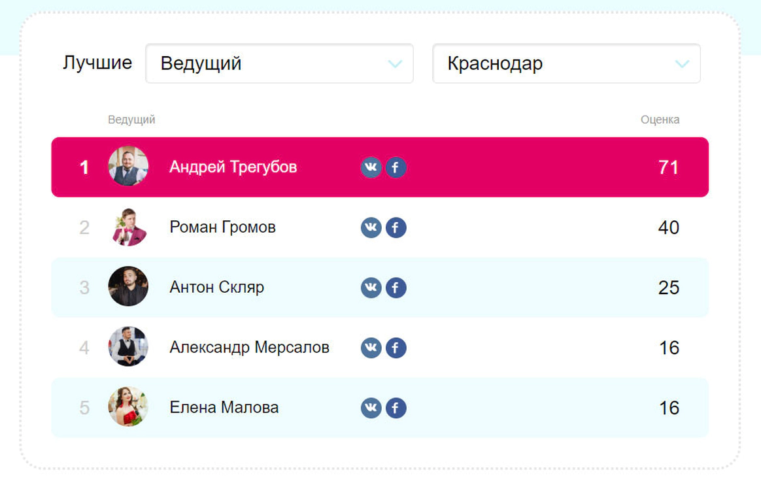Viewport: 761px width, 481px height.
Task: Click Роман Громов's Facebook icon
Action: pos(396,227)
